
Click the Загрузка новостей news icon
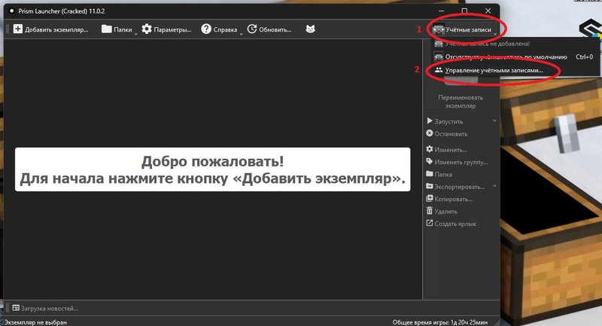(16, 308)
